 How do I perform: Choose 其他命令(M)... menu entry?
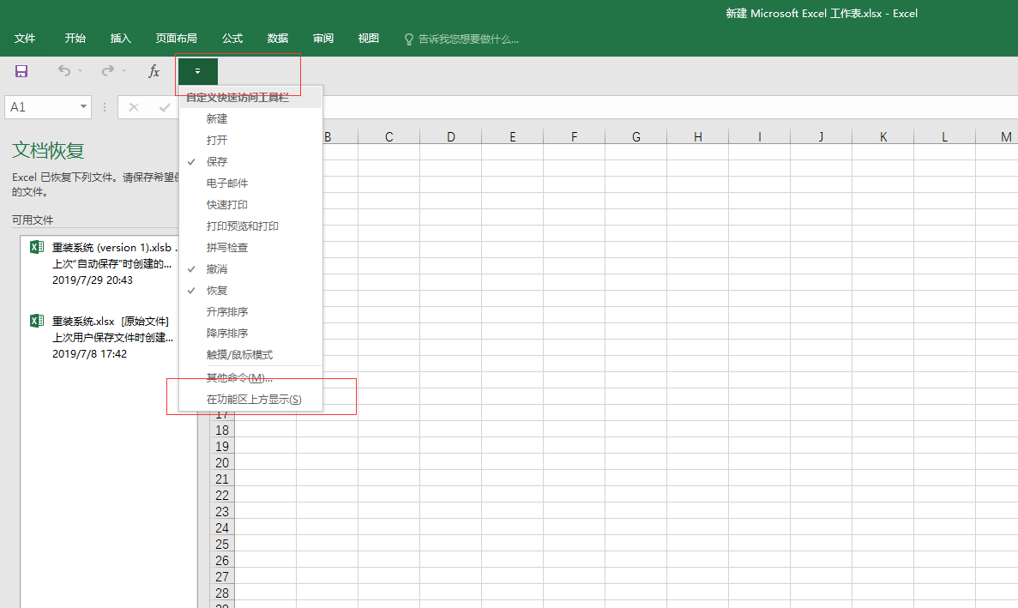(250, 377)
